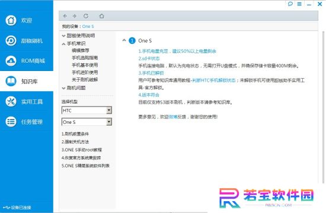This screenshot has height=213, width=326.
Task: Open the 实用工具 tools icon
Action: [x=11, y=102]
